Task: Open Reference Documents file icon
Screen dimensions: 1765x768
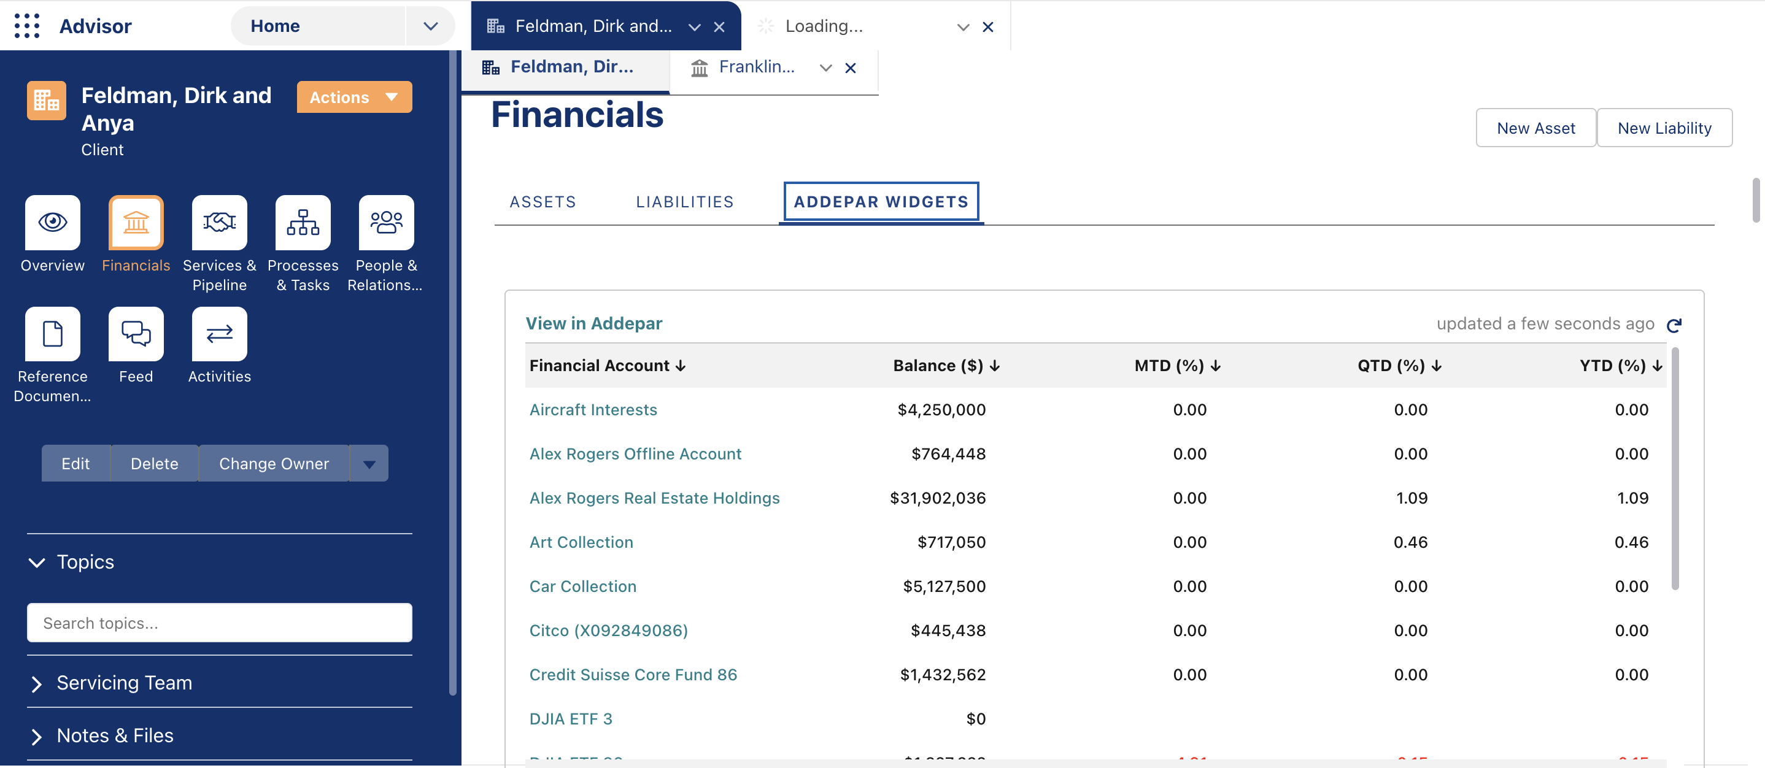Action: coord(53,334)
